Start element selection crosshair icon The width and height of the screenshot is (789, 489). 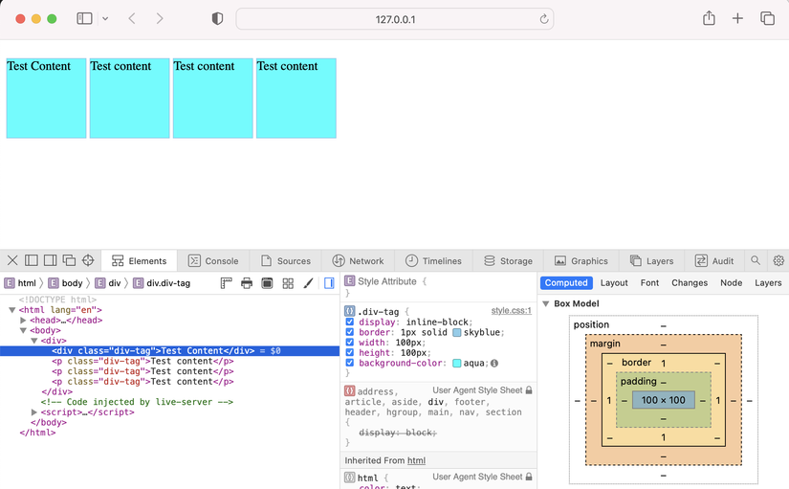88,260
